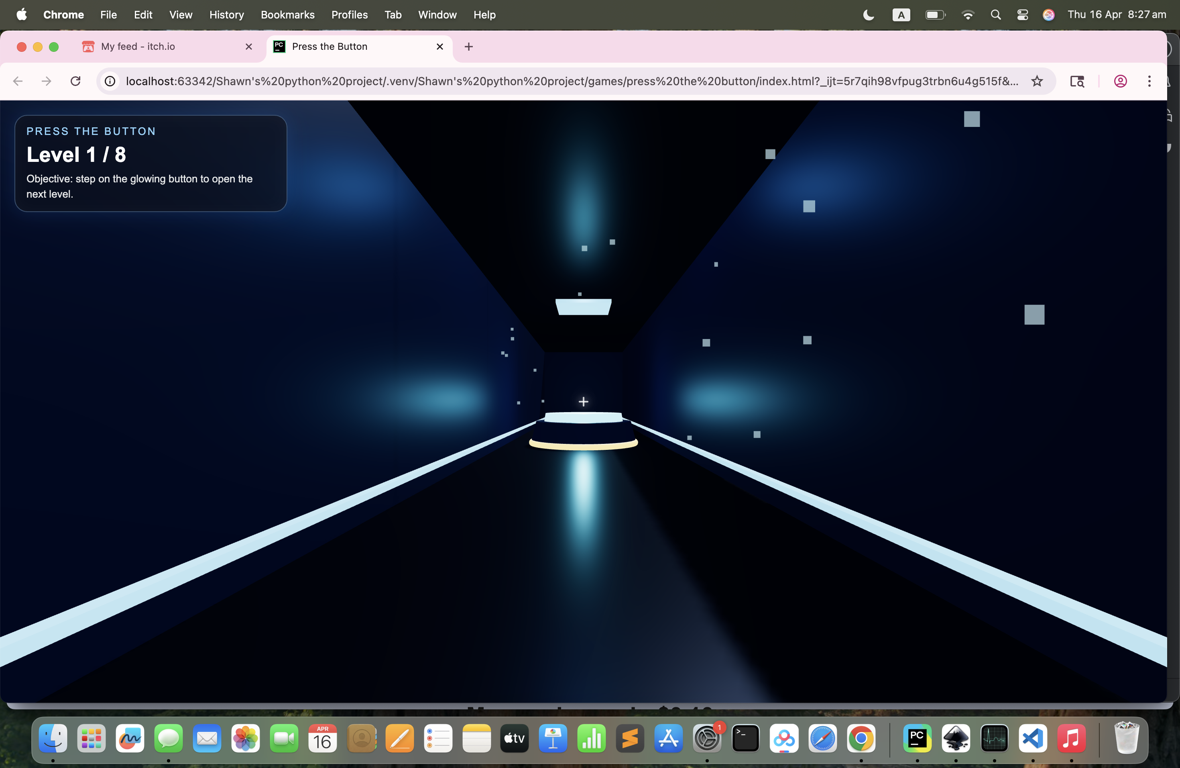
Task: View site information icon in address bar
Action: tap(110, 81)
